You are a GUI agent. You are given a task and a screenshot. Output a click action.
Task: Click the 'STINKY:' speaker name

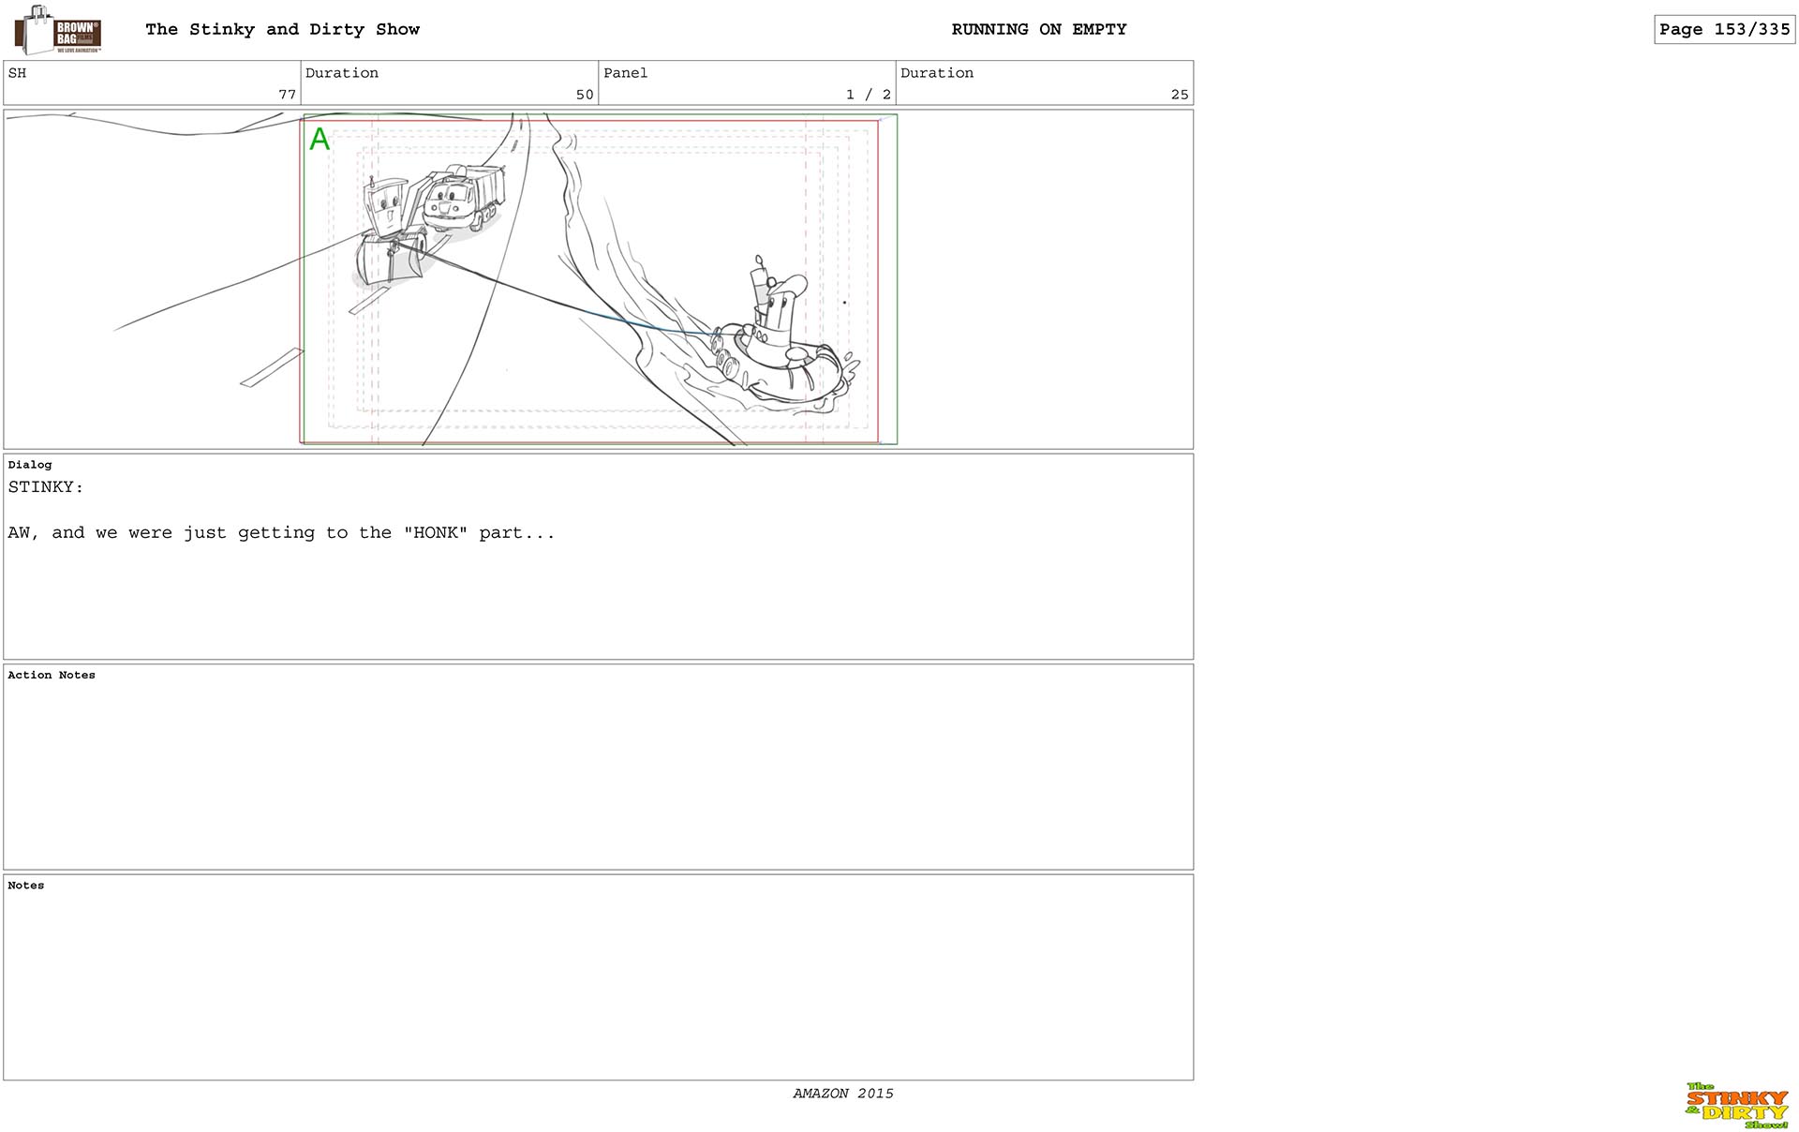tap(46, 487)
